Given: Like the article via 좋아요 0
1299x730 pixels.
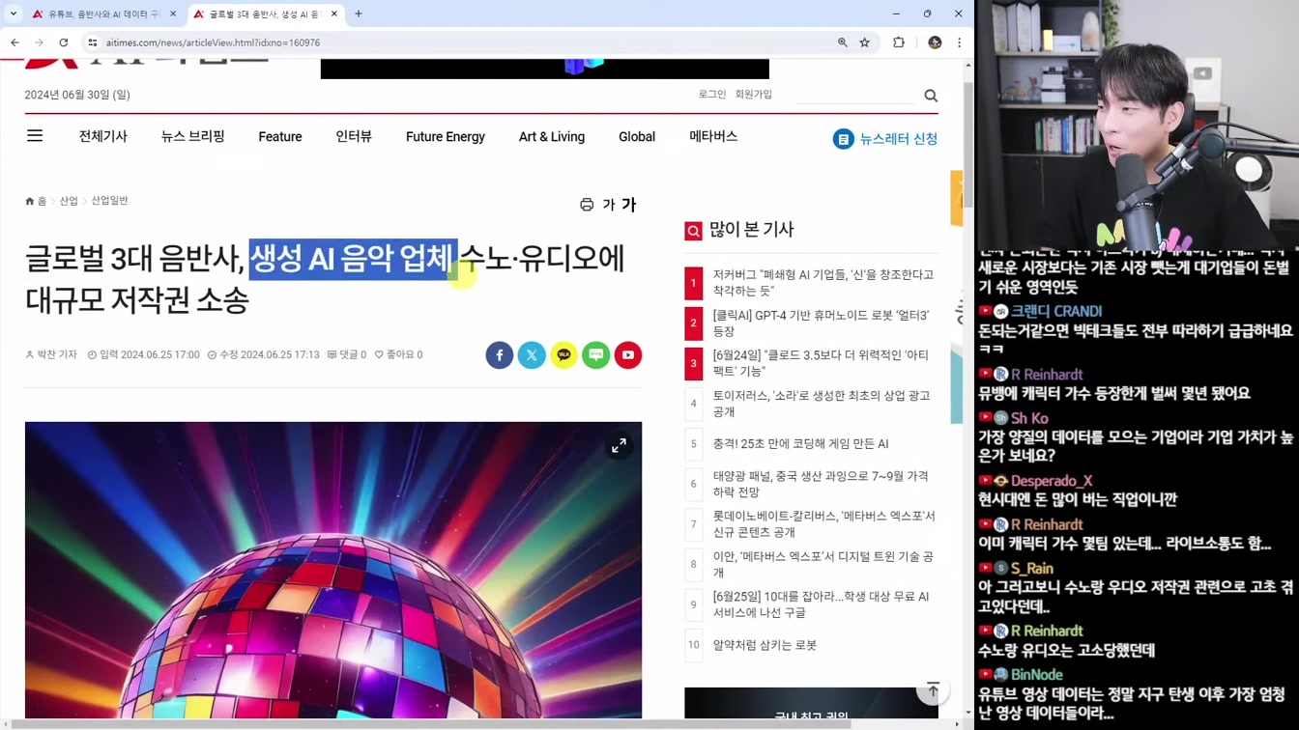Looking at the screenshot, I should click(399, 355).
